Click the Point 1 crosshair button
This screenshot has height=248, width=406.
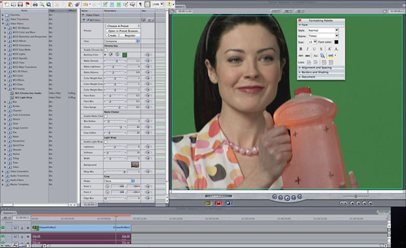pos(108,186)
